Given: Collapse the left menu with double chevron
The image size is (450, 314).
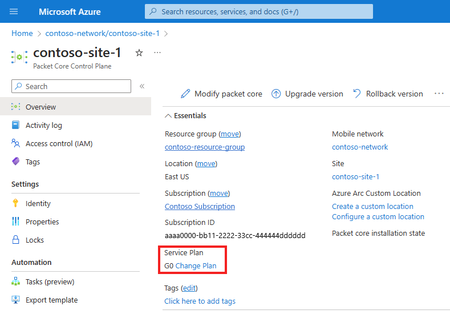Looking at the screenshot, I should [x=142, y=86].
